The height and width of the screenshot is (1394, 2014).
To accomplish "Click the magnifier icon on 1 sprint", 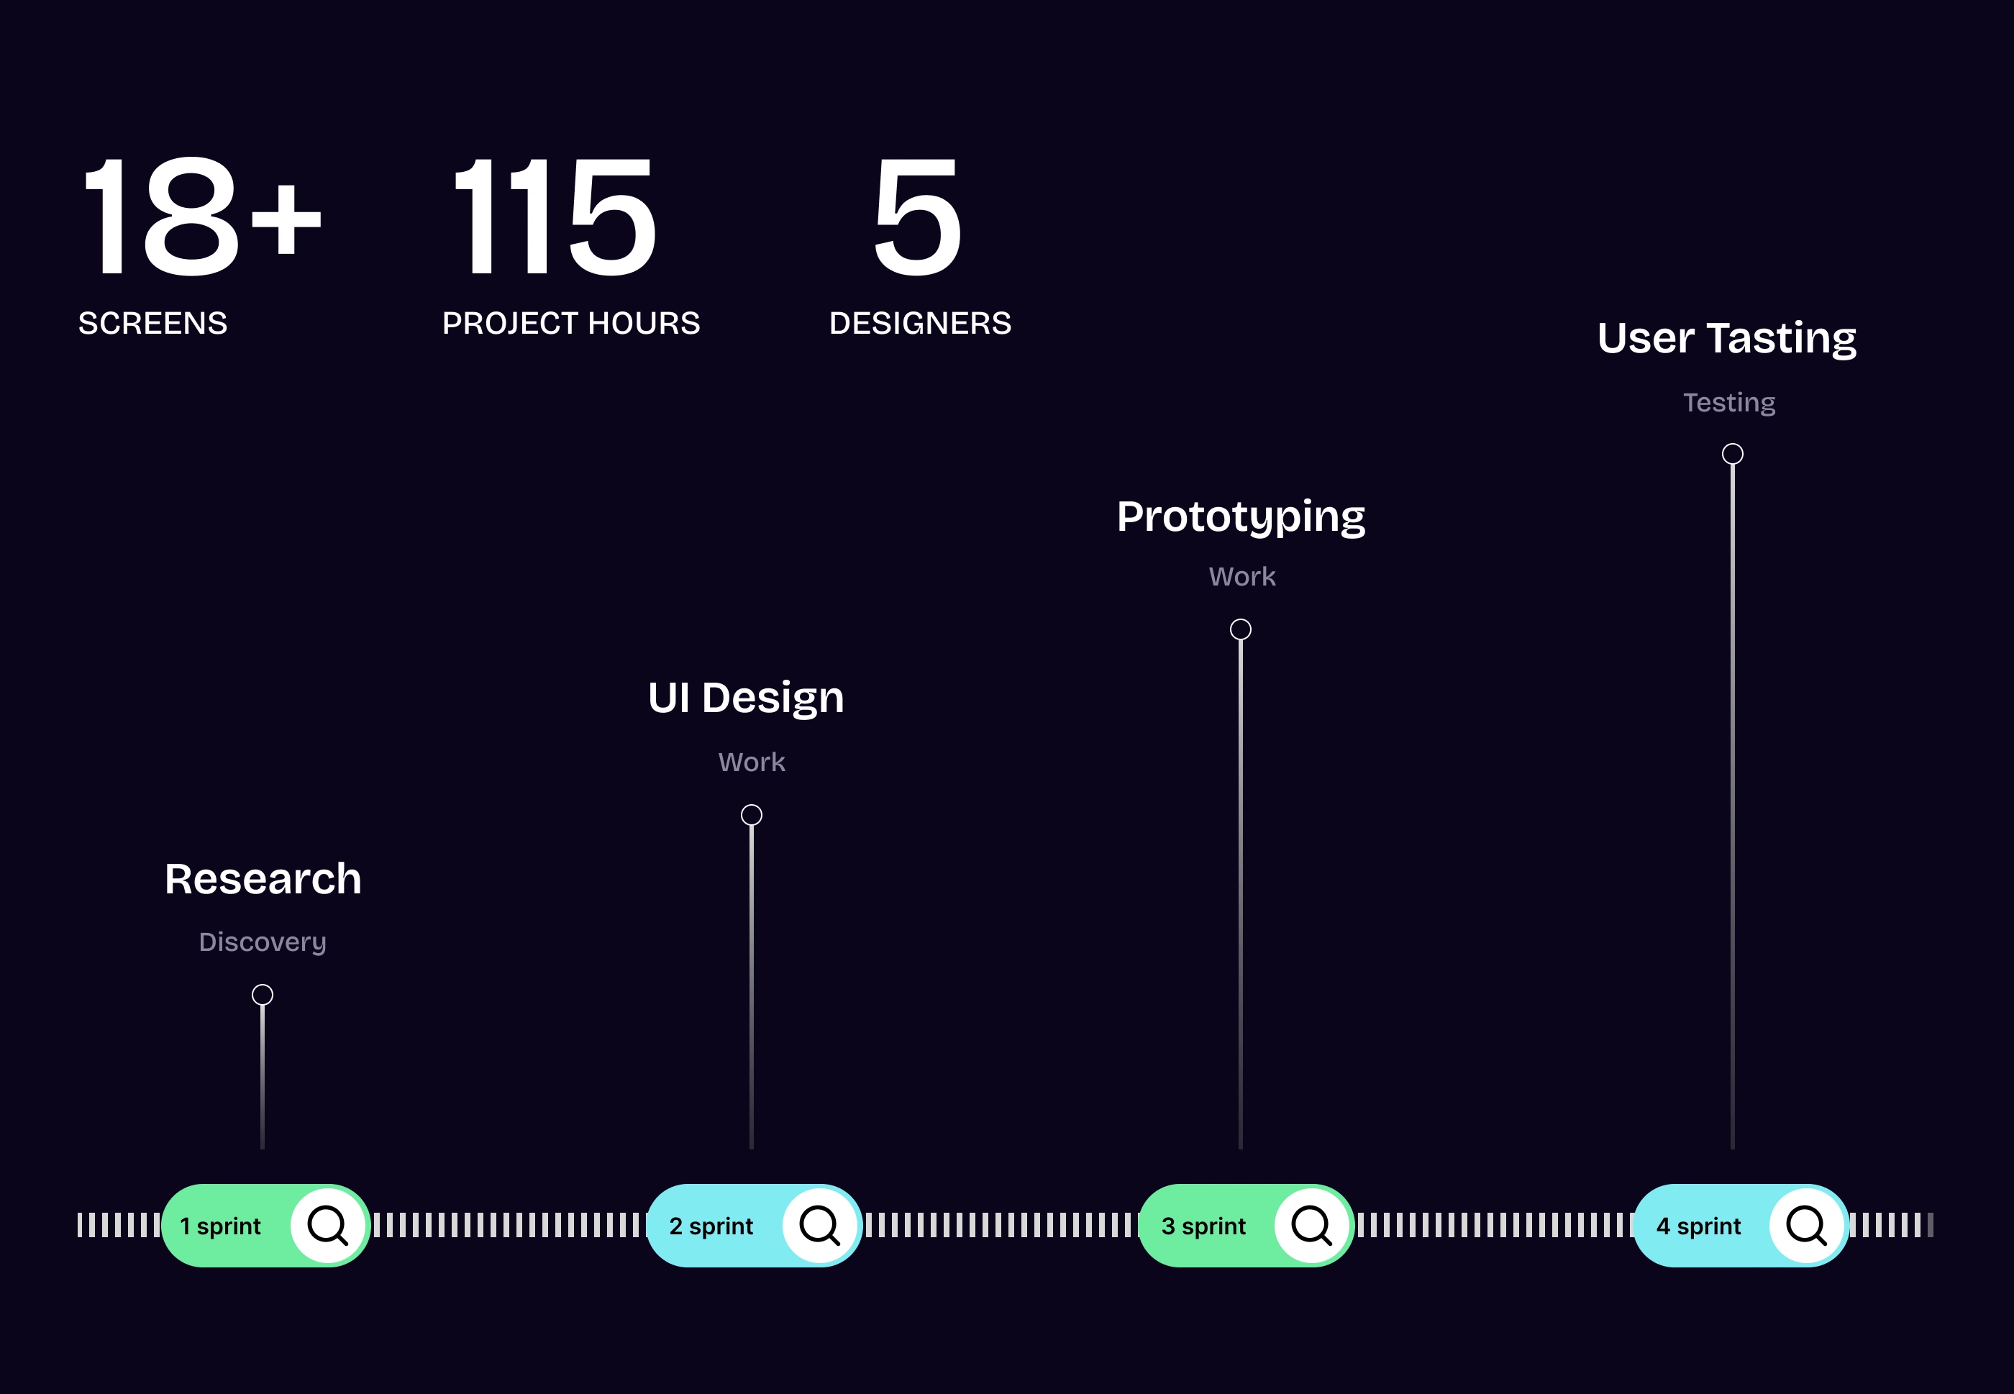I will tap(327, 1224).
